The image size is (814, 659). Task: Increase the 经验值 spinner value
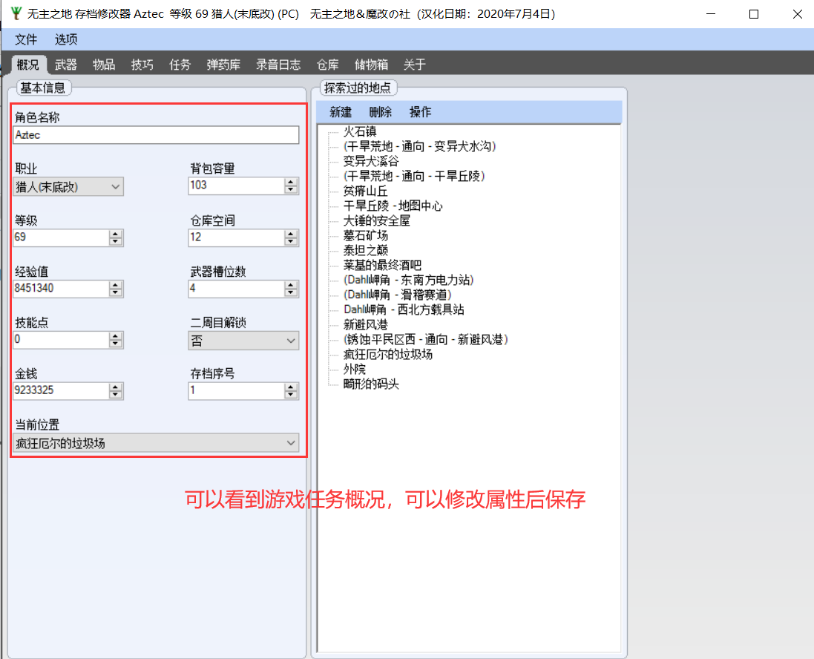[x=116, y=284]
